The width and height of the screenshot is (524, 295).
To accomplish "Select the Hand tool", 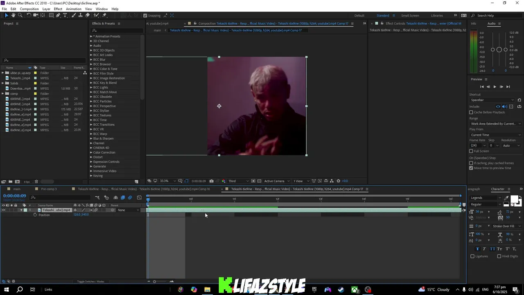I will coord(13,15).
